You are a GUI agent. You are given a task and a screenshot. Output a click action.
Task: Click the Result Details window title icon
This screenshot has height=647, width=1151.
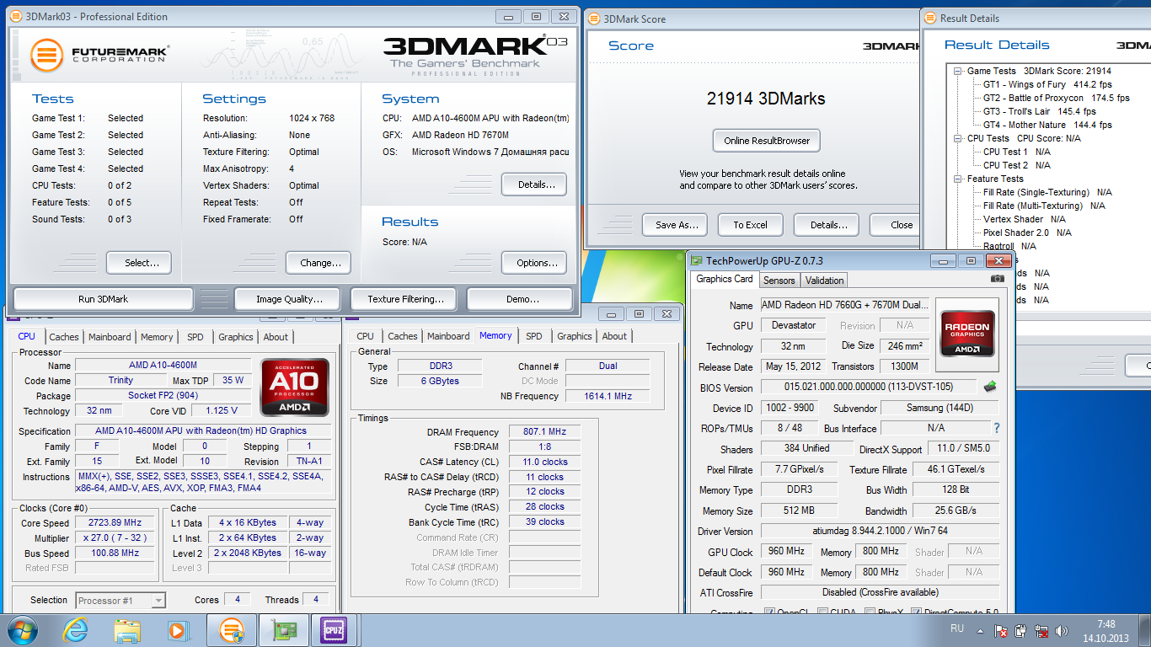click(x=930, y=18)
